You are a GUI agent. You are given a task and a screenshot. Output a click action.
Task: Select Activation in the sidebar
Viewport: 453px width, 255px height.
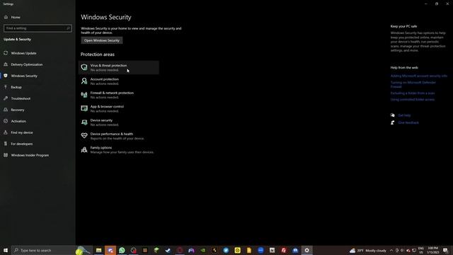click(x=38, y=121)
